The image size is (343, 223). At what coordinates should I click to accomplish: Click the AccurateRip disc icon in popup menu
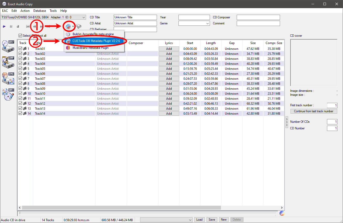point(68,34)
